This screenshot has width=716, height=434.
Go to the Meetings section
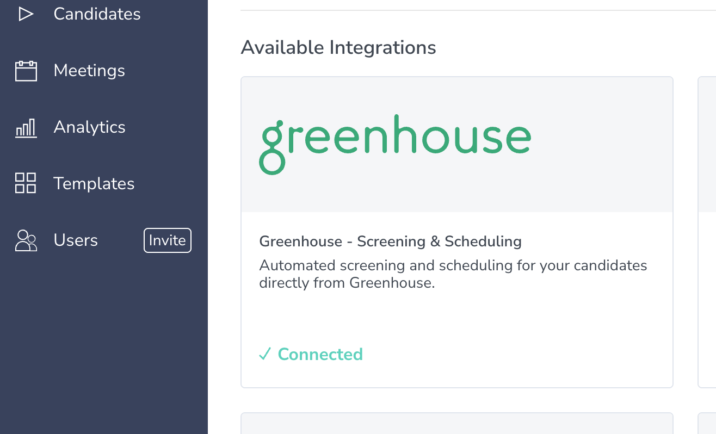(x=89, y=71)
